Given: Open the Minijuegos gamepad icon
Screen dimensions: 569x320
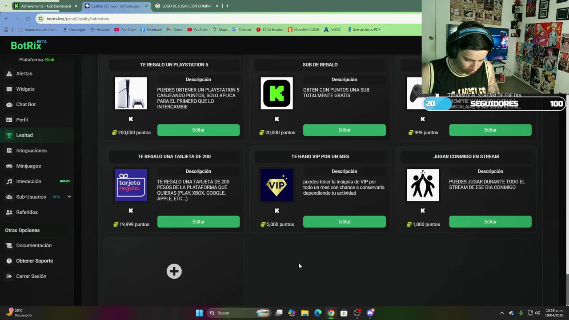Looking at the screenshot, I should [9, 166].
